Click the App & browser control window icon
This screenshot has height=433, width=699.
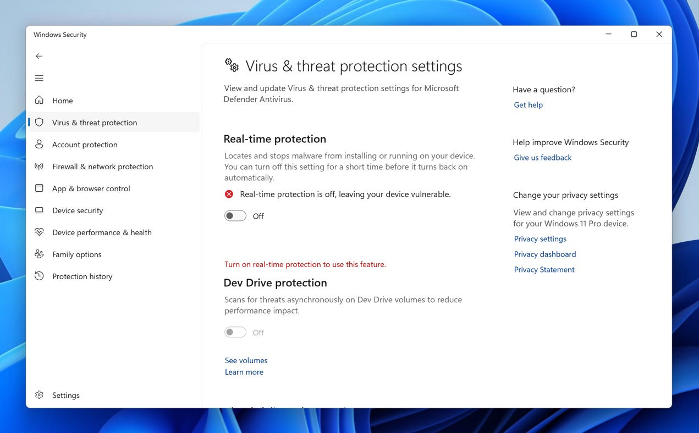(x=39, y=188)
